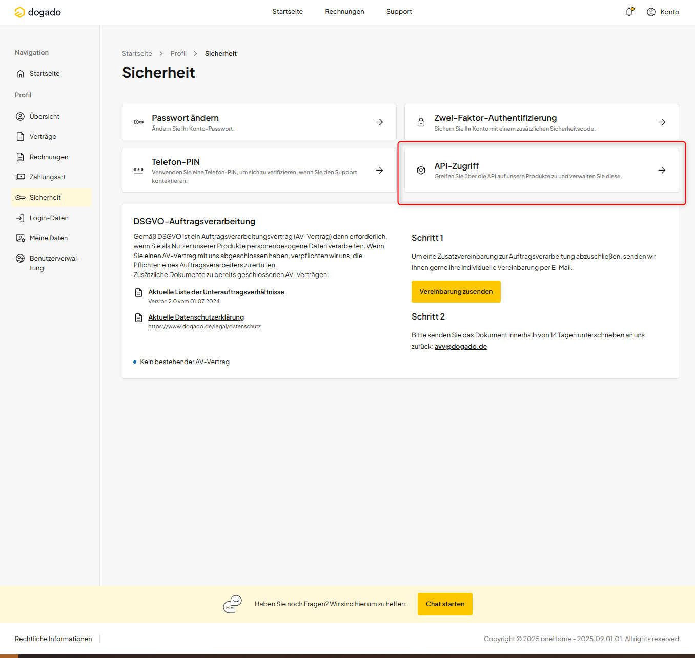Click the Startseite home icon in sidebar

pos(21,74)
